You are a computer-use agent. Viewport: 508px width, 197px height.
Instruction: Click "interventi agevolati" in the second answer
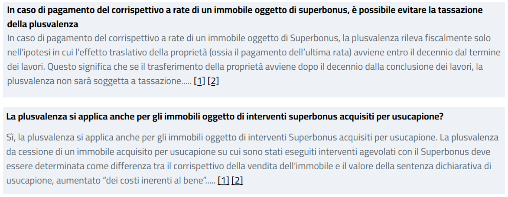point(339,153)
